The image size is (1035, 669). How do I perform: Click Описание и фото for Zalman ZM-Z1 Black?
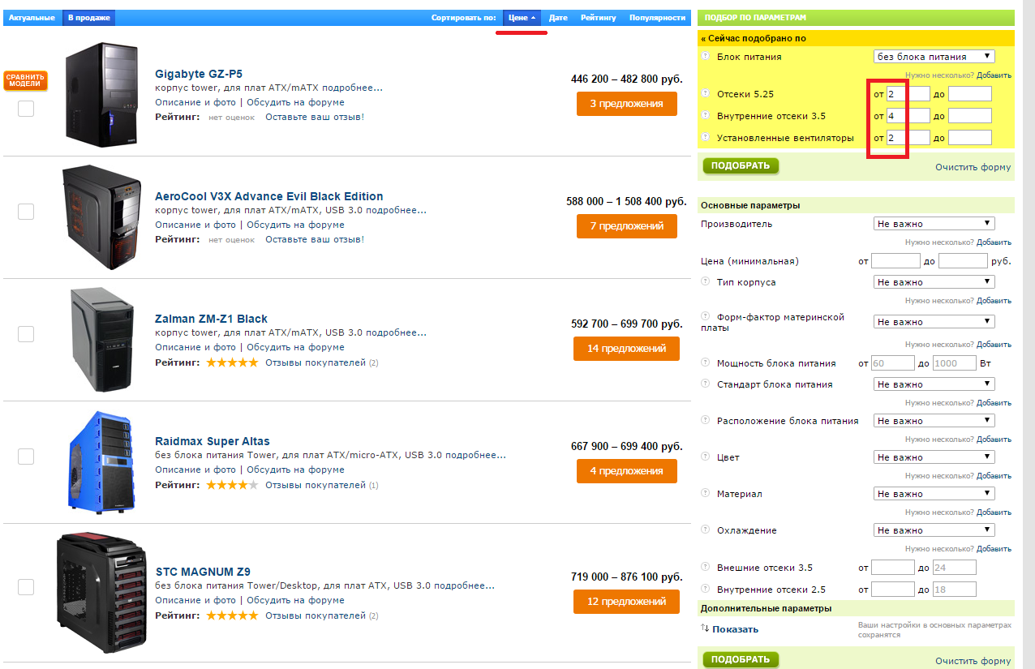pyautogui.click(x=195, y=347)
